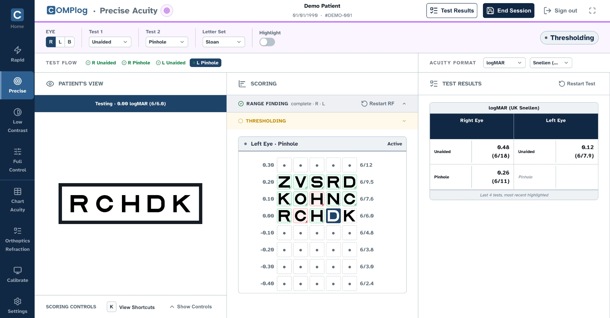Screen dimensions: 610x318
Task: Switch to the R Pinhole test step
Action: point(136,63)
